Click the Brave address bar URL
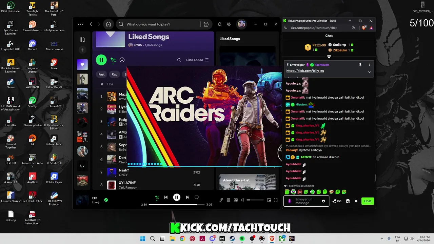 [314, 28]
